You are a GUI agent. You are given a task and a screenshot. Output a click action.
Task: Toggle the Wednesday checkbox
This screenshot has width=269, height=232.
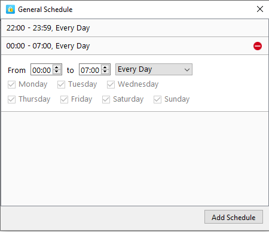[x=111, y=84]
